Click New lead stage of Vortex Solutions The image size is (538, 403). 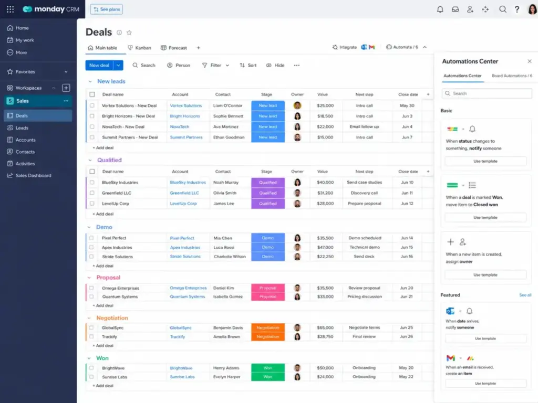[268, 105]
